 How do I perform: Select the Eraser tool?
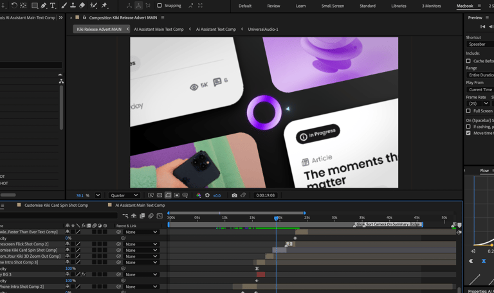pyautogui.click(x=82, y=5)
